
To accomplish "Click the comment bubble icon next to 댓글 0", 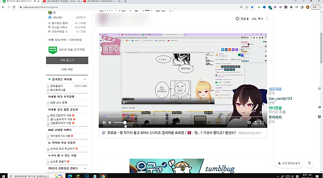I will [237, 19].
